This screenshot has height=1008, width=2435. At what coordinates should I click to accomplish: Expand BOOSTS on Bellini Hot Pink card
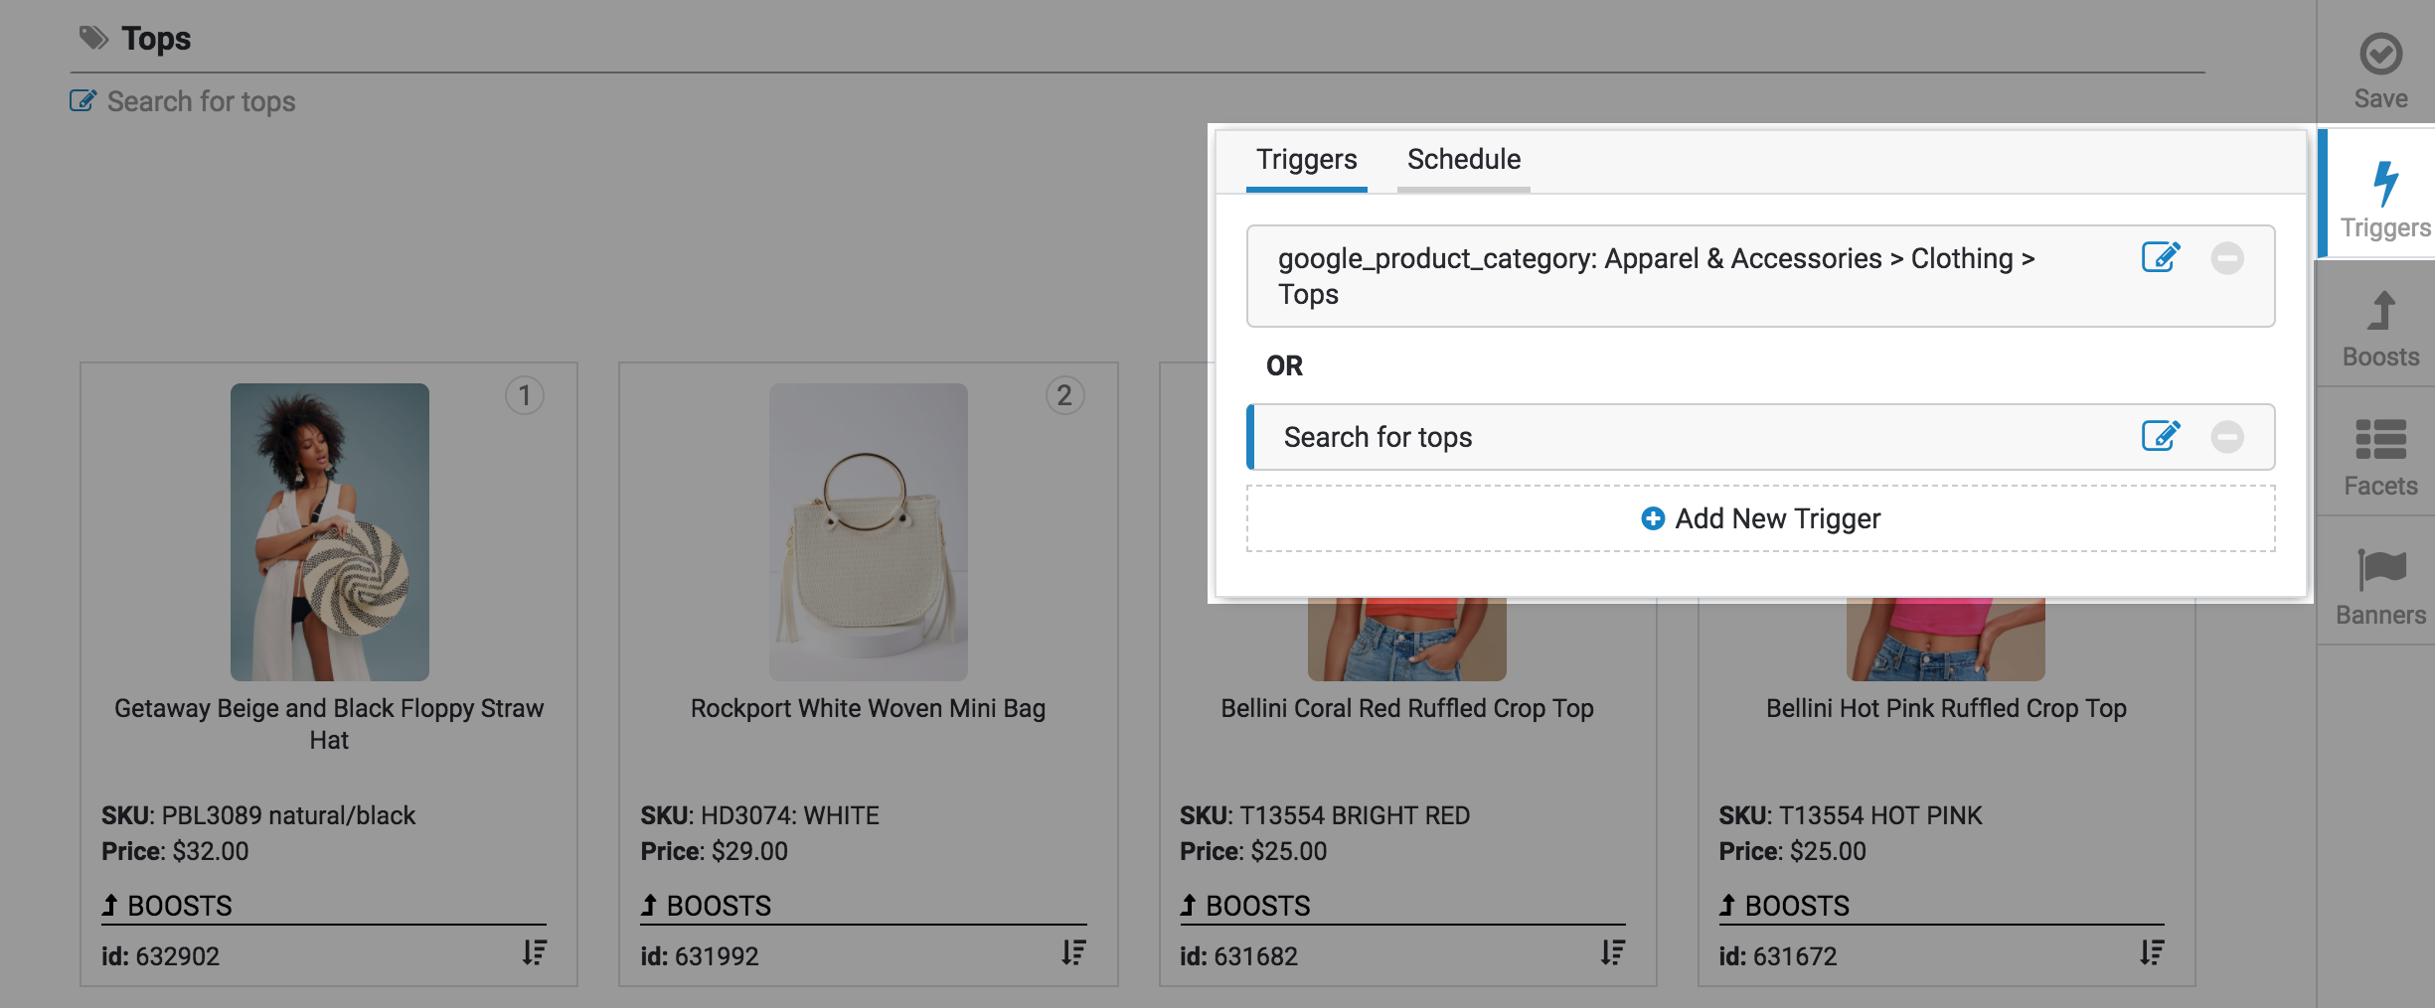1785,906
